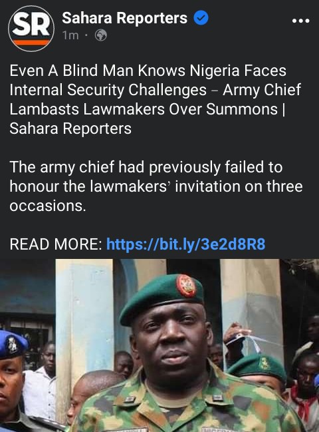
Task: Click the READ MORE label
Action: tap(56, 244)
